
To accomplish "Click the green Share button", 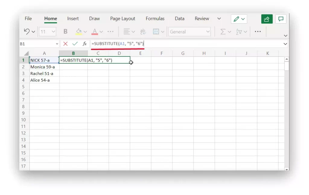I will (x=267, y=19).
